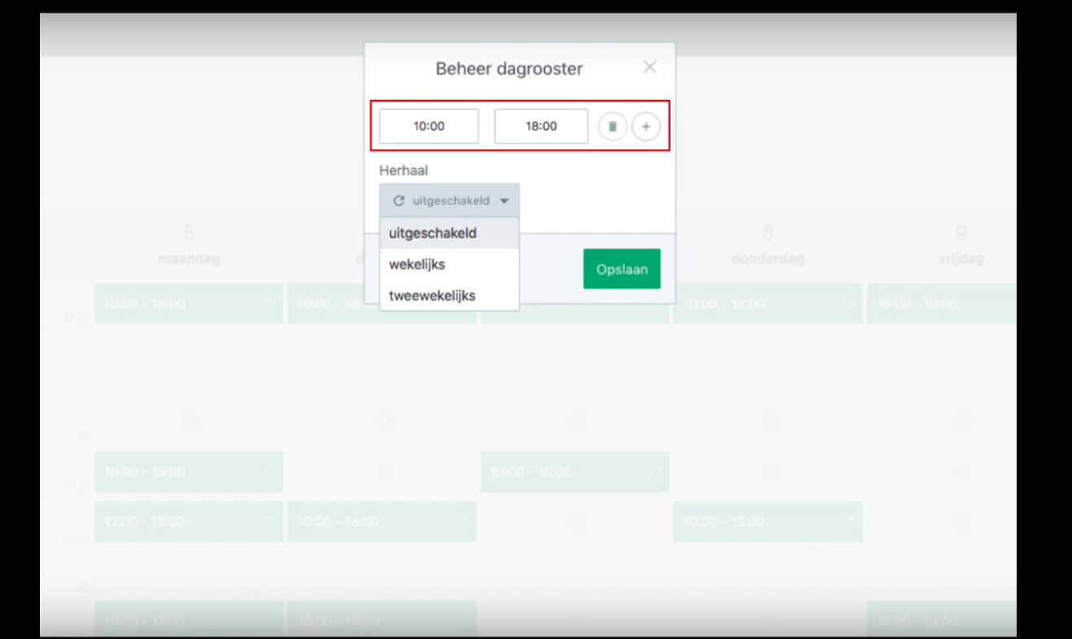Click repeat icon on Thursday's 10:00 - 18:00 shift
1072x639 pixels.
tap(851, 304)
